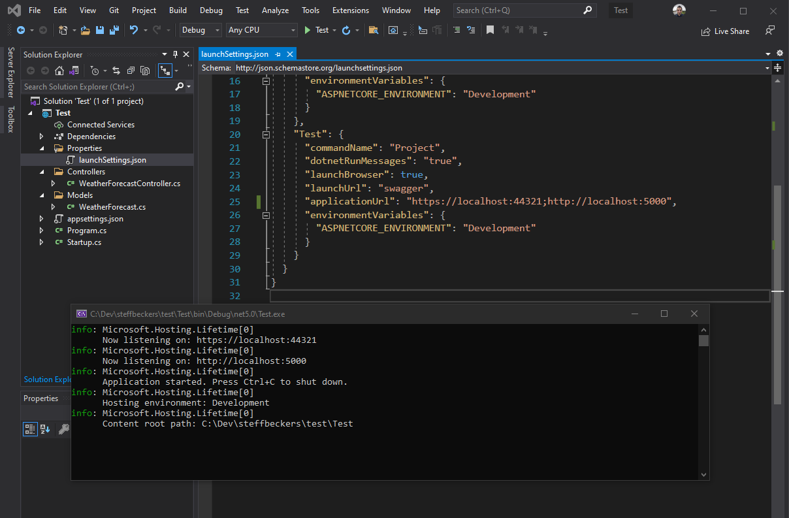This screenshot has width=789, height=518.
Task: Open the Schema URL dropdown
Action: click(768, 67)
